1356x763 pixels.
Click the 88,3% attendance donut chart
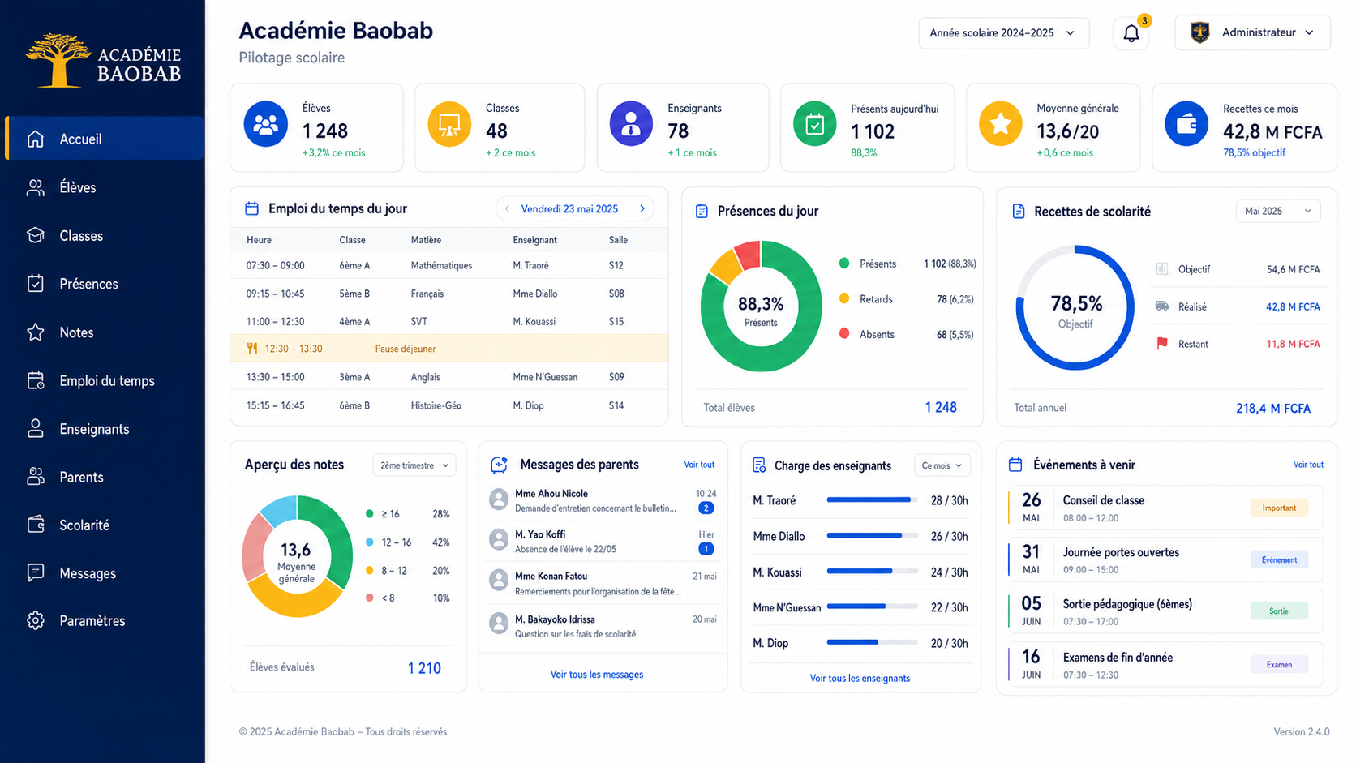761,306
